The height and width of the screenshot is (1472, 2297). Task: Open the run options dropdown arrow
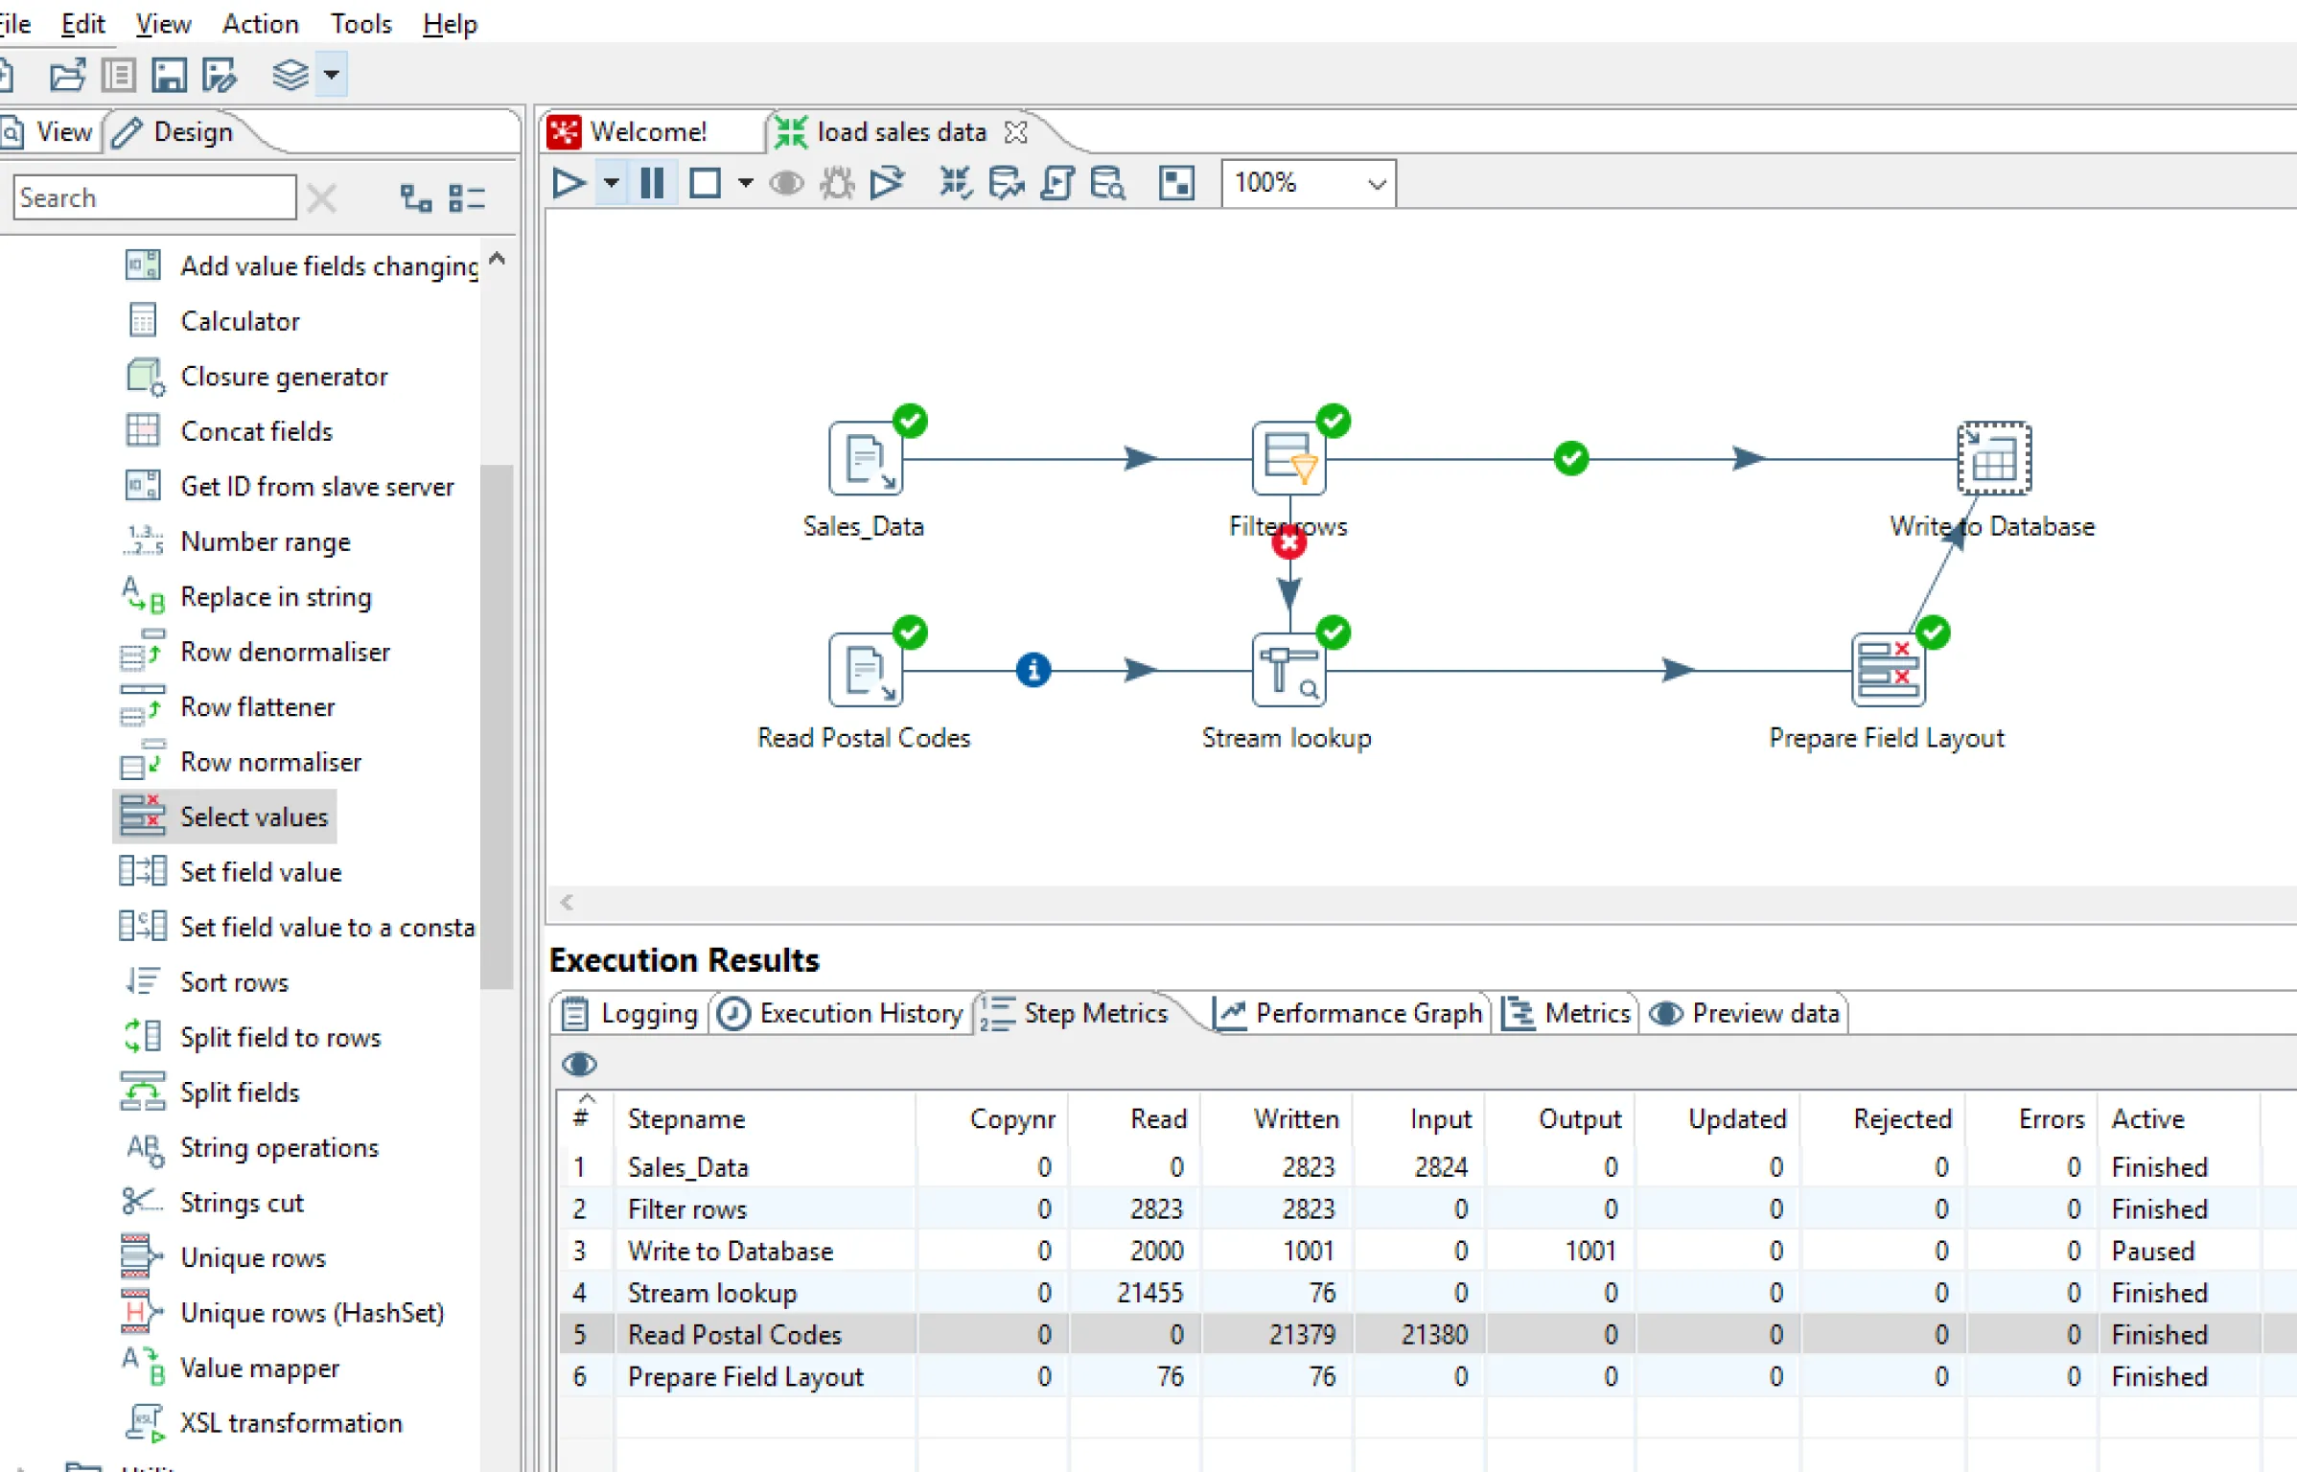click(x=611, y=182)
